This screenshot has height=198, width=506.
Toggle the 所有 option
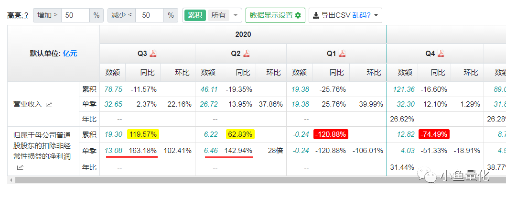pos(218,15)
